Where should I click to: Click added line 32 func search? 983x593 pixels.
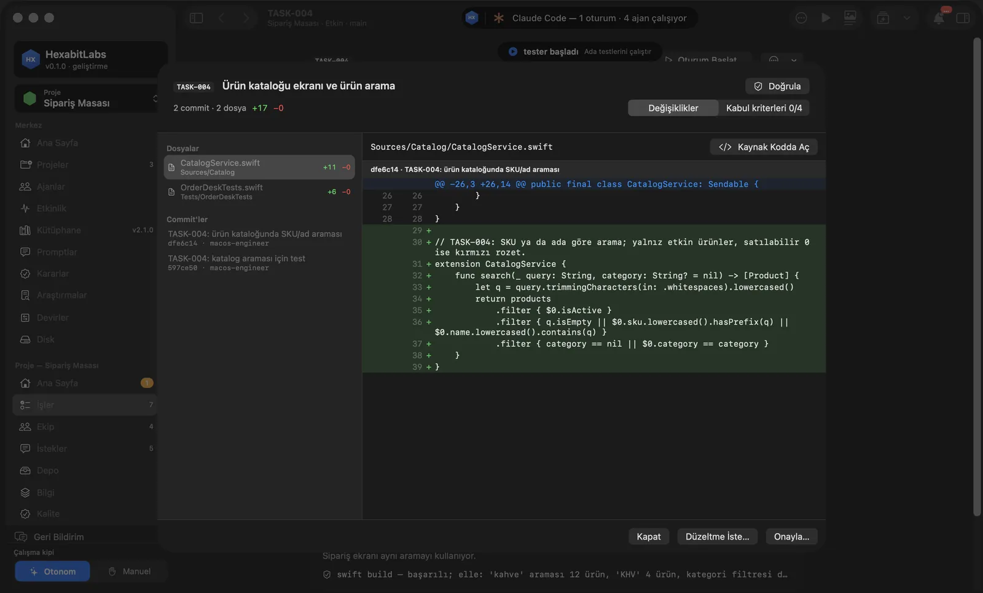click(x=593, y=276)
